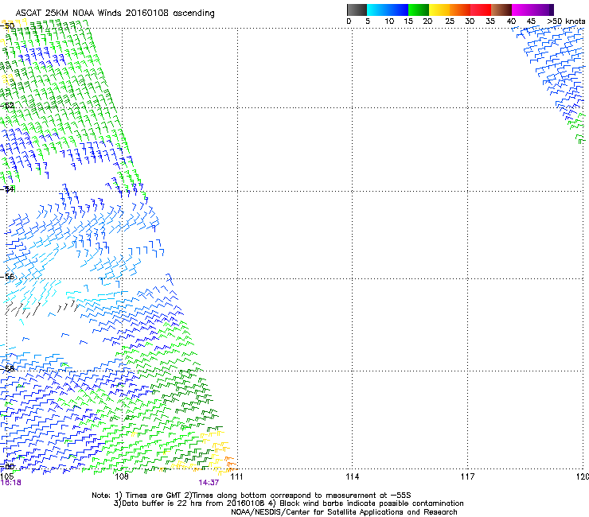Screen dimensions: 589x517
Task: Click the title 'ASCAT 25KM NOAA Winds 20160108 ascending'
Action: tap(115, 14)
